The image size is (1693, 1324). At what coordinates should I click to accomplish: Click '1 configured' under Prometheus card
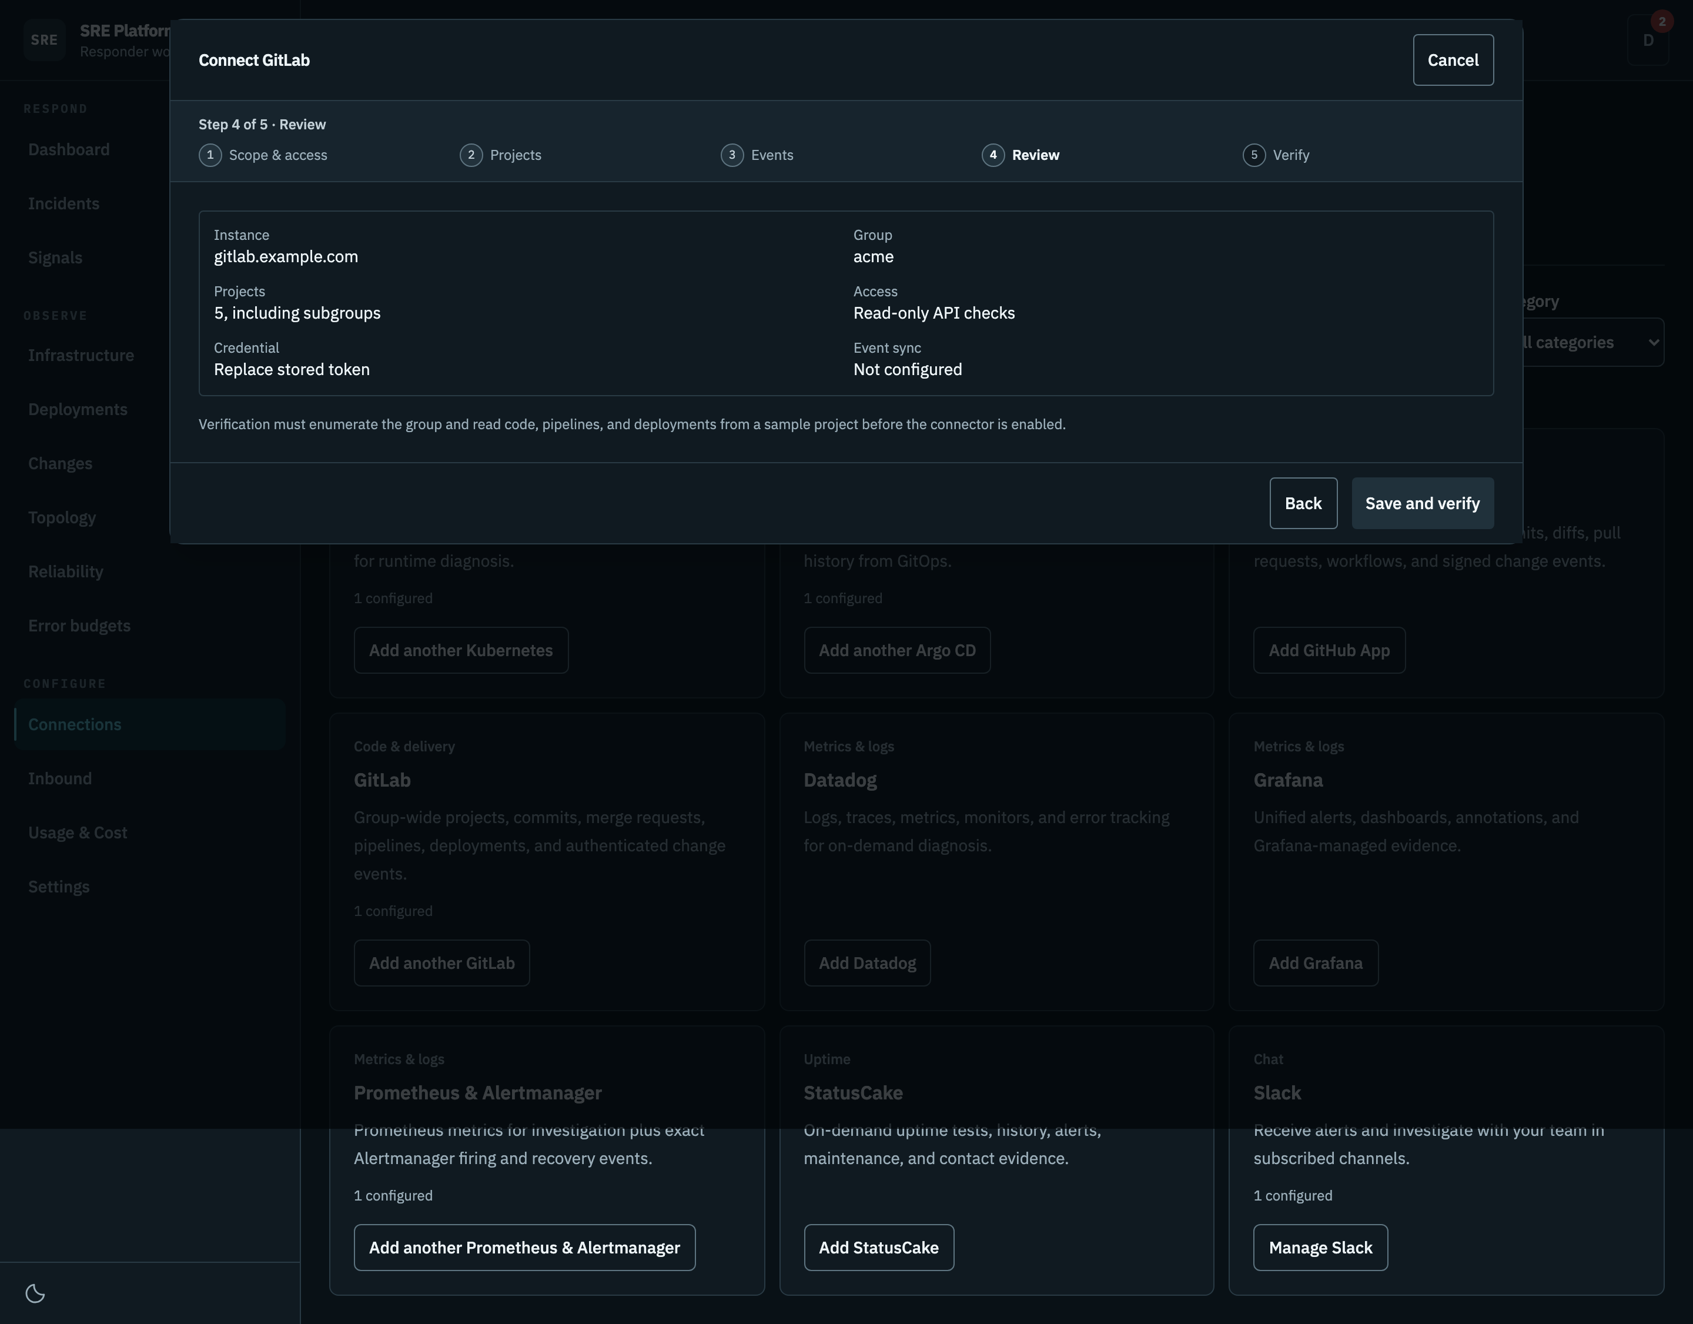click(393, 1195)
